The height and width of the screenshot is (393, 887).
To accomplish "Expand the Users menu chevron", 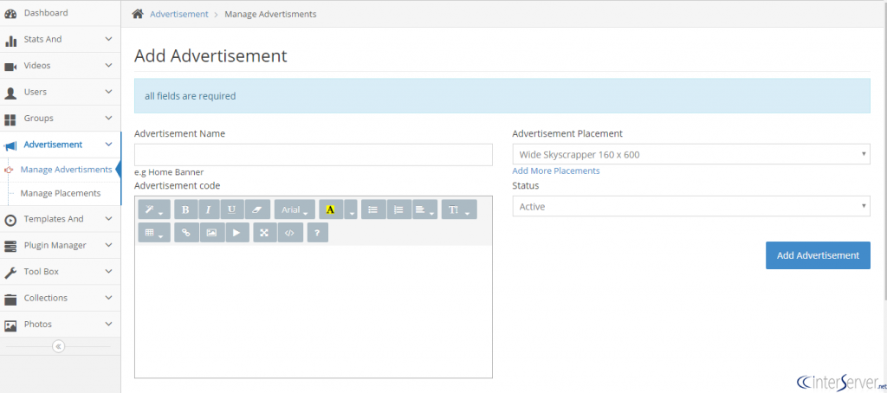I will tap(108, 92).
